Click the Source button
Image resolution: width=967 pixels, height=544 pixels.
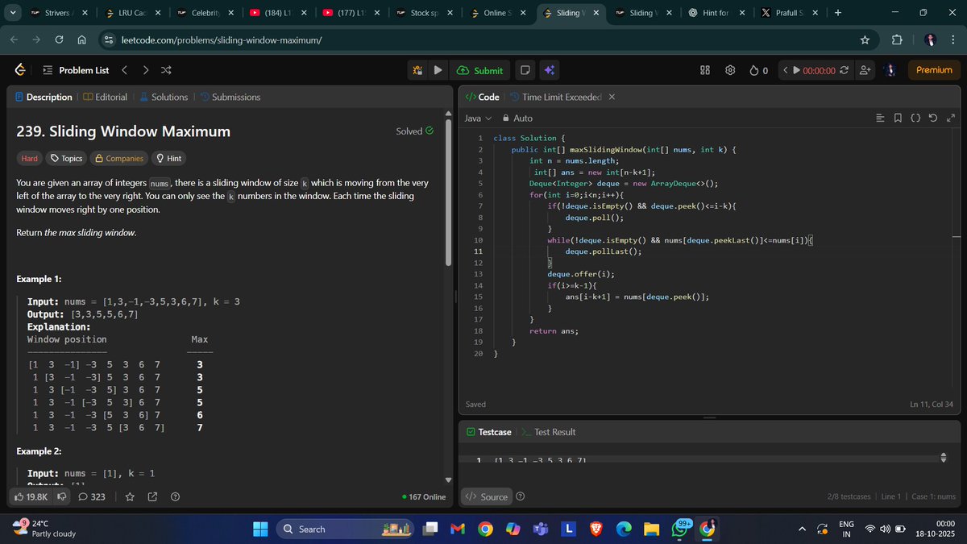(487, 496)
